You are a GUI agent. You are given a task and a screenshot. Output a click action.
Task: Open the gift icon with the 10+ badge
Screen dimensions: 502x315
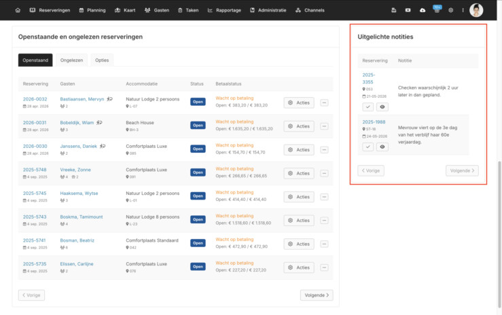pos(437,10)
